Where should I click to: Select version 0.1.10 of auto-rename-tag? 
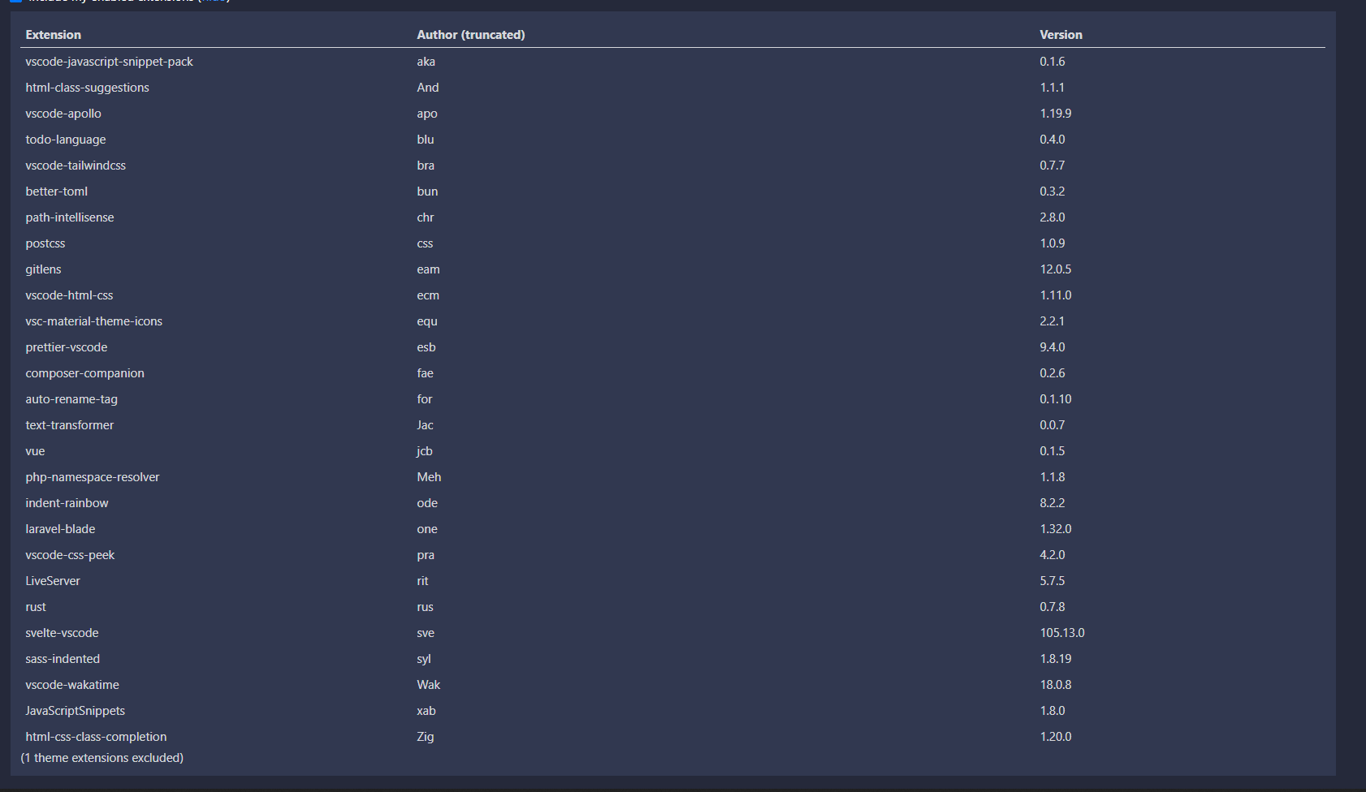click(1056, 399)
